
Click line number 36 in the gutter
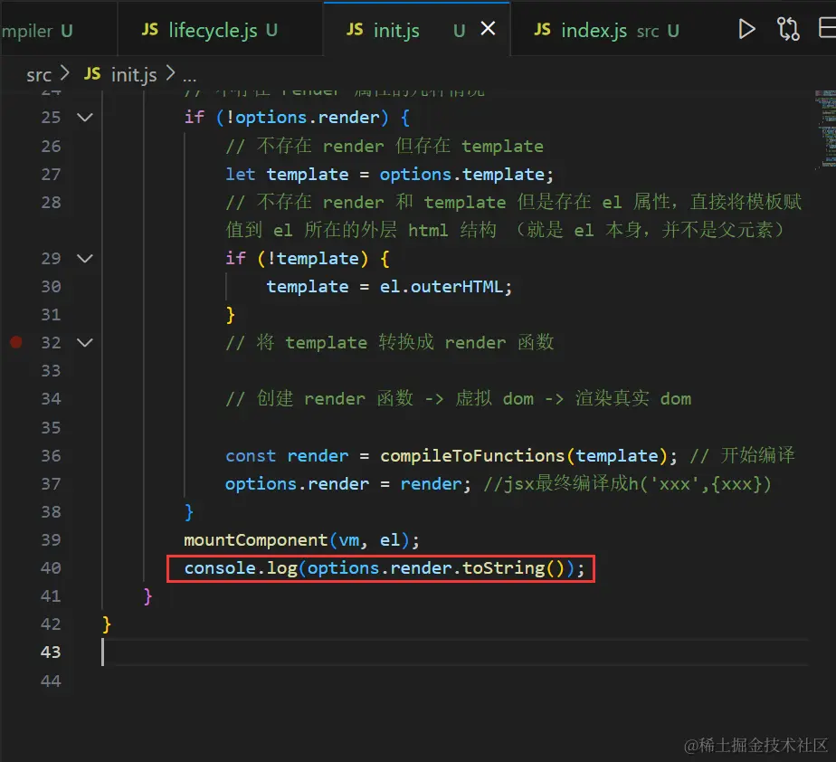[51, 456]
